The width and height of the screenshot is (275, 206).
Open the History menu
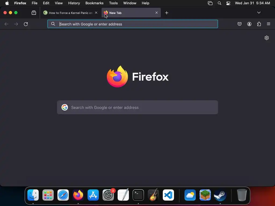74,3
